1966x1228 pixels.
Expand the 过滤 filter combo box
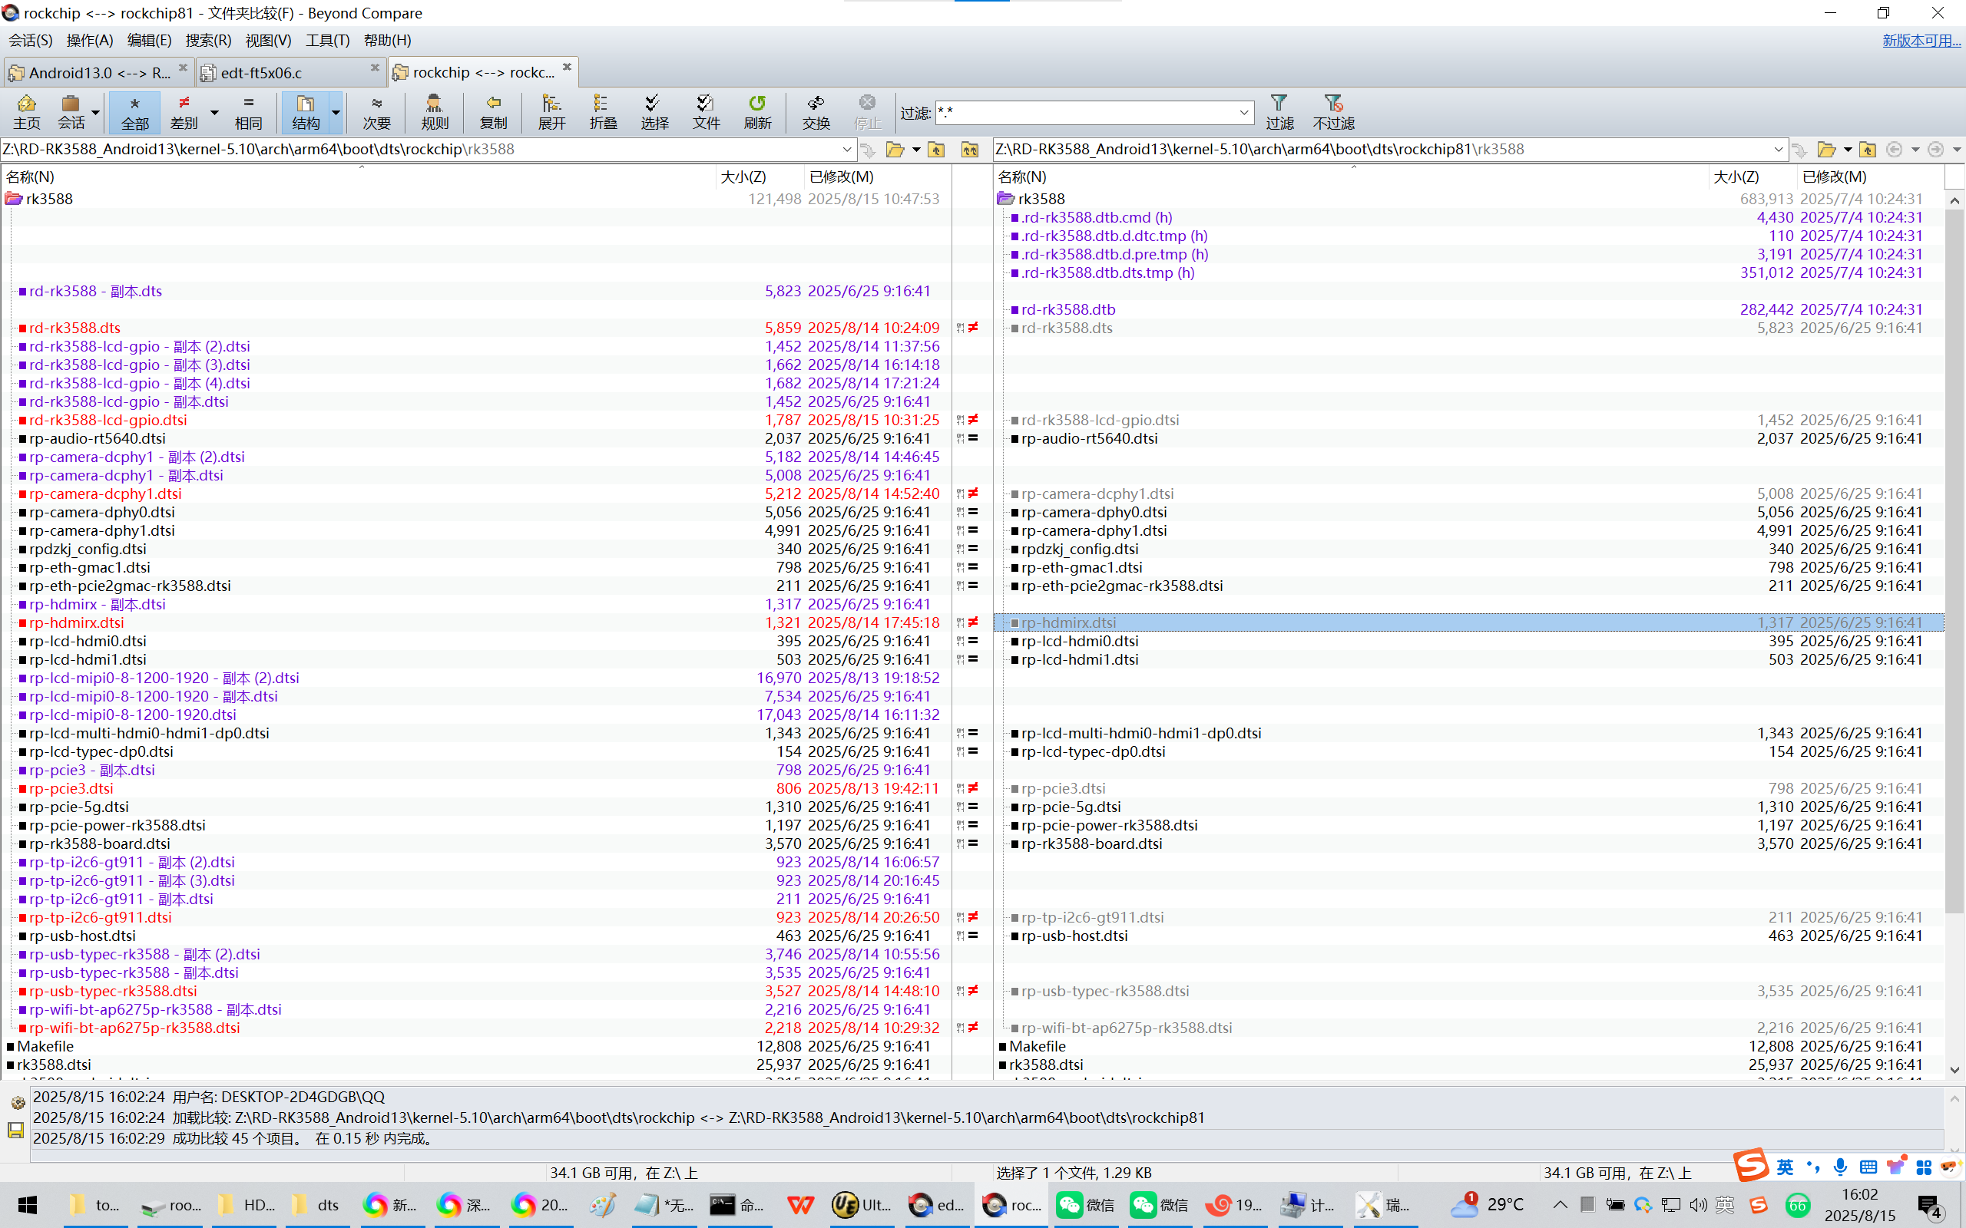[1244, 112]
